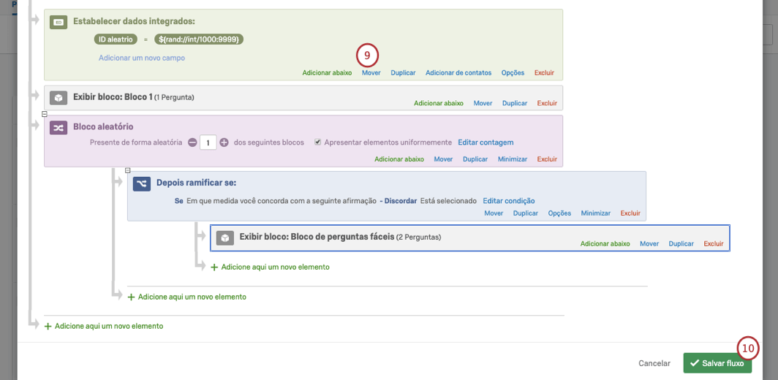
Task: Click the Cancelar button
Action: pyautogui.click(x=654, y=363)
